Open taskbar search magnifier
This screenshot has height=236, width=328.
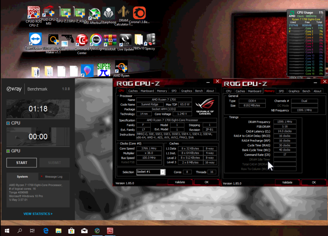pos(20,230)
